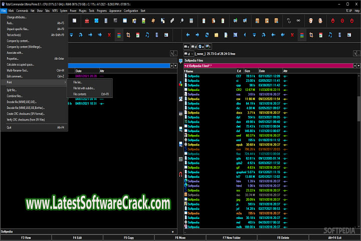This screenshot has width=361, height=241.
Task: Click the refresh icon in right panel toolbar
Action: coord(207,35)
